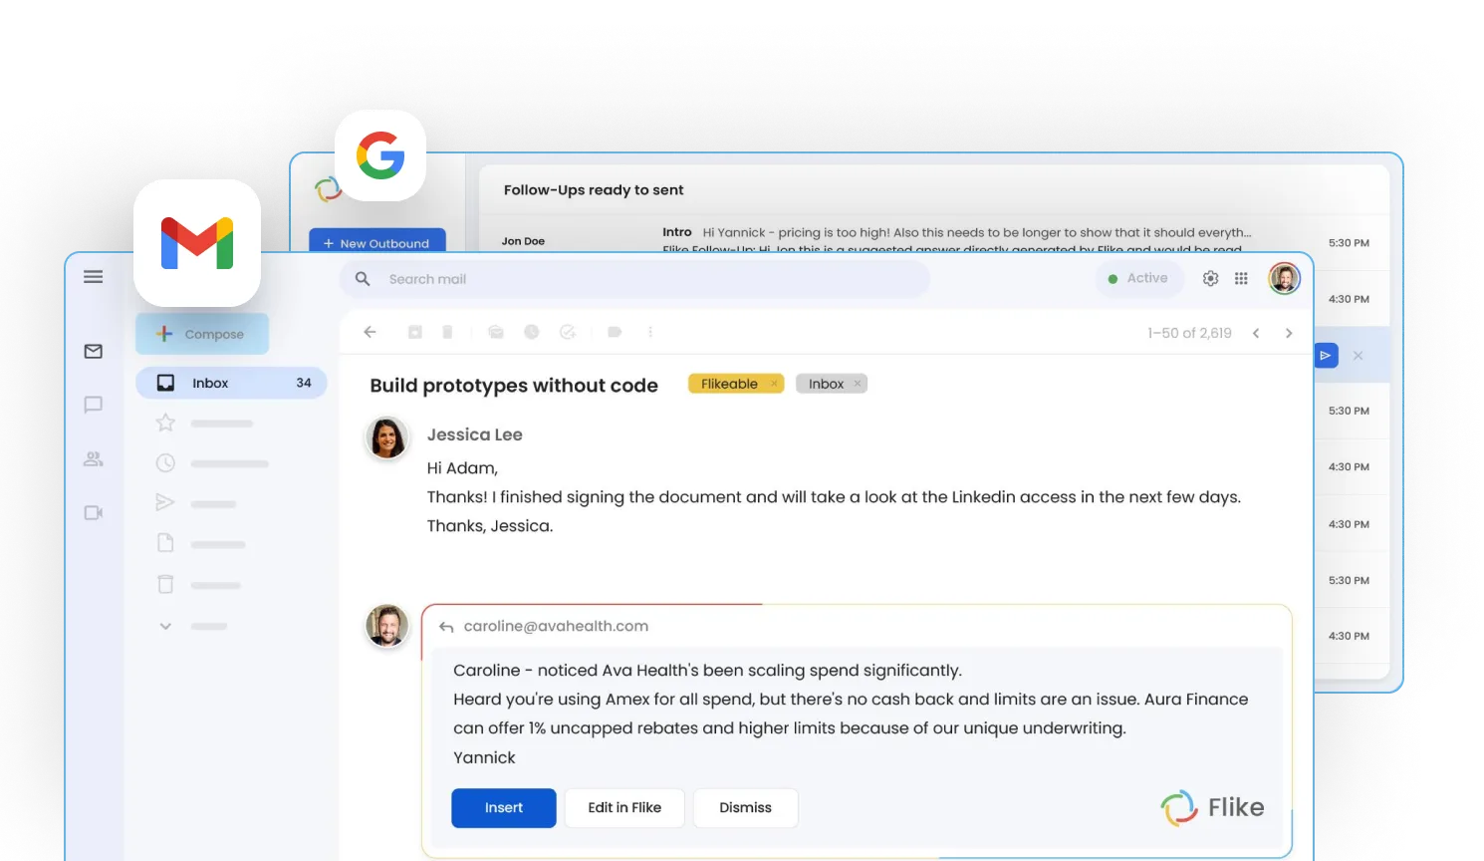Remove the Flikeable label tag
The height and width of the screenshot is (861, 1484).
pyautogui.click(x=774, y=384)
